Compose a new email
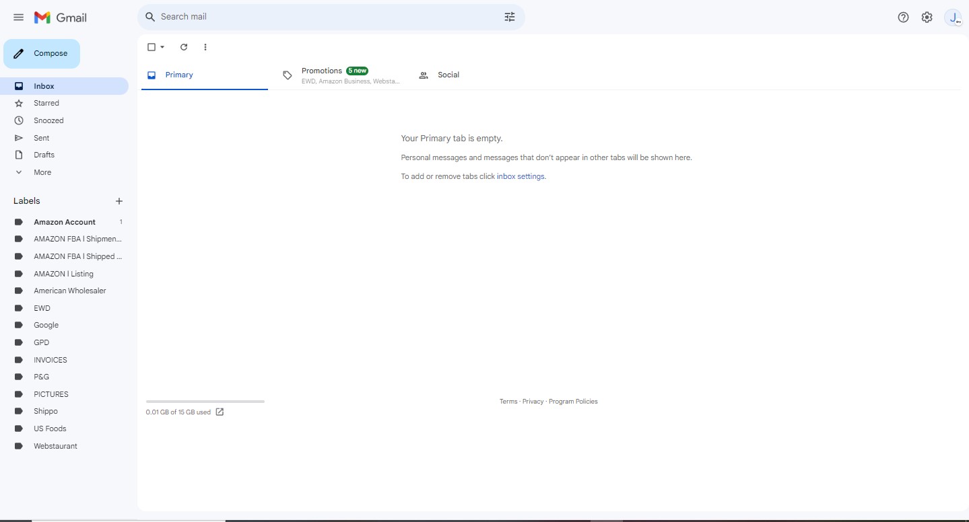969x522 pixels. coord(42,54)
